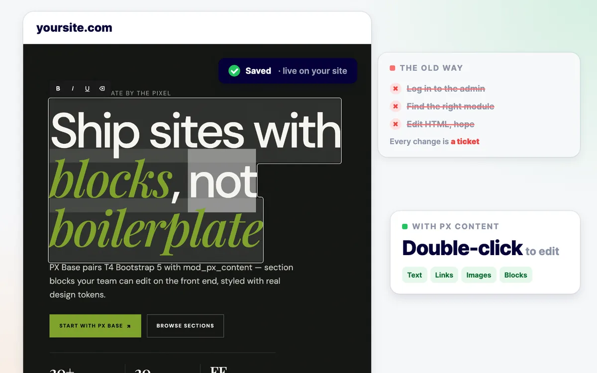This screenshot has height=373, width=597.
Task: Click the struck-through "Find the right module"
Action: pos(451,106)
